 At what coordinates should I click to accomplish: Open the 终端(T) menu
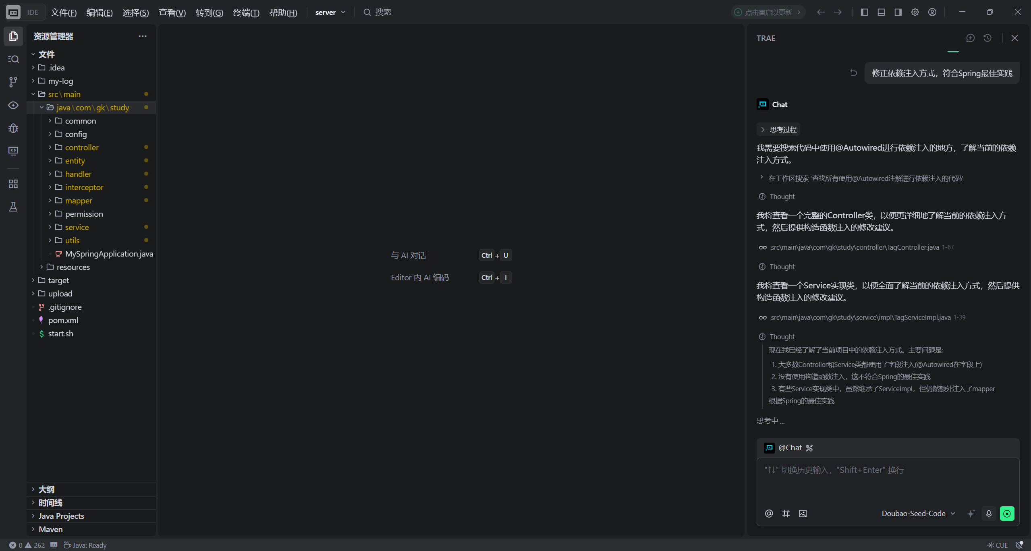coord(246,12)
